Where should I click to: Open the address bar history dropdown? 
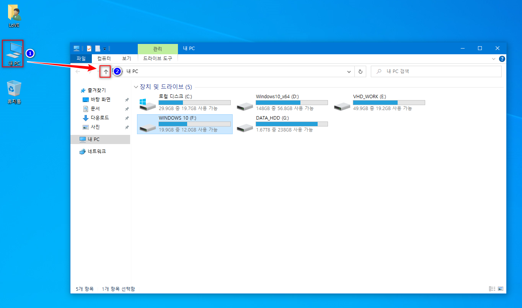point(349,71)
